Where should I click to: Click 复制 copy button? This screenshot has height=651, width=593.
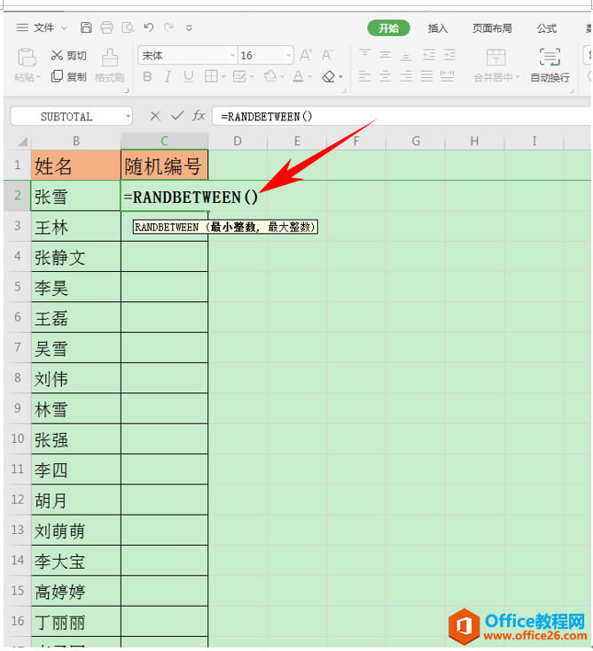pos(68,76)
